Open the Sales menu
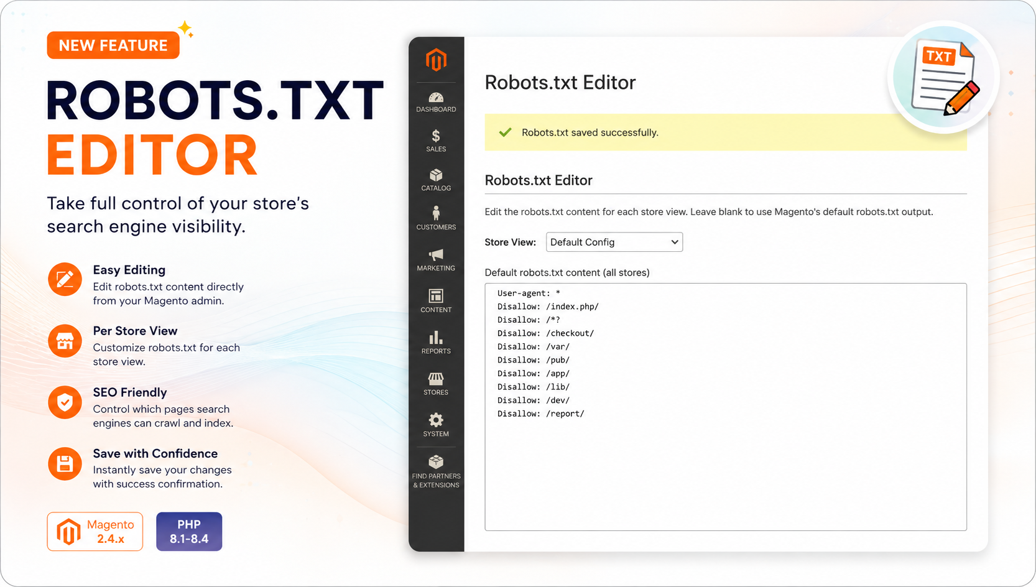 [436, 141]
